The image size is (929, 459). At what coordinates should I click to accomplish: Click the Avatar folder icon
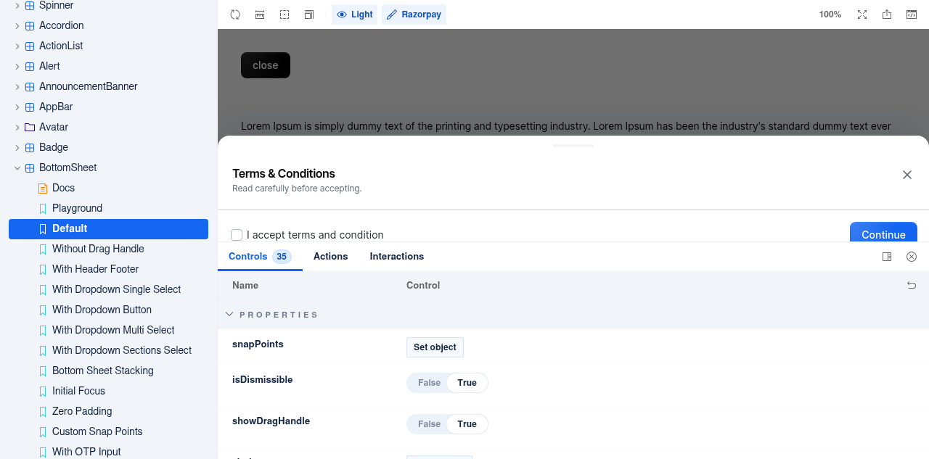tap(30, 127)
